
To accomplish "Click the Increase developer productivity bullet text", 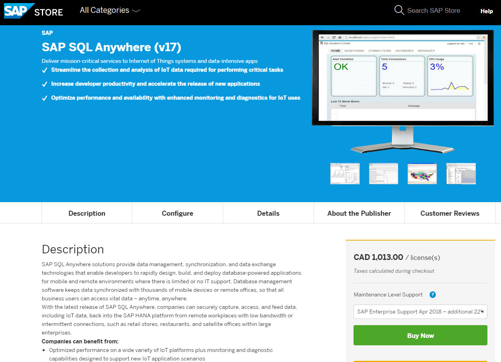I will coord(156,84).
